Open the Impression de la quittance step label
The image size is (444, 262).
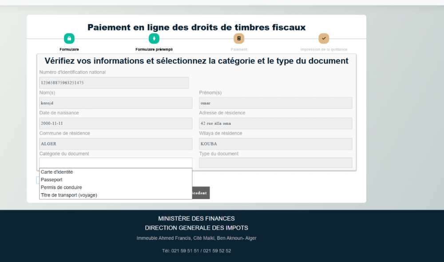tap(324, 49)
